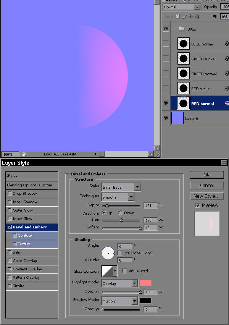Click the lock position move icon
This screenshot has height=325, width=229.
190,16
